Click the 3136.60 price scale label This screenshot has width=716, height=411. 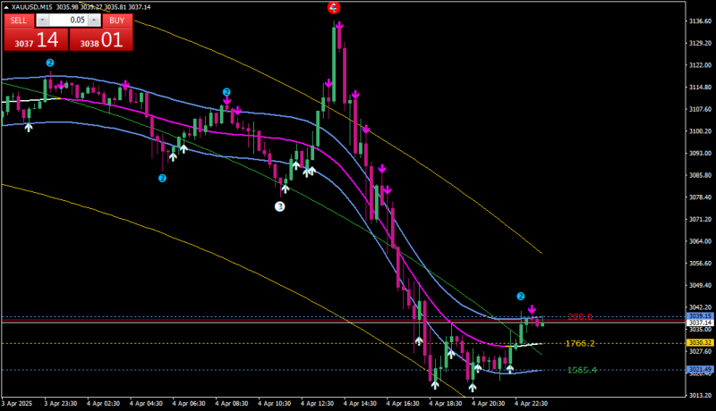coord(700,21)
